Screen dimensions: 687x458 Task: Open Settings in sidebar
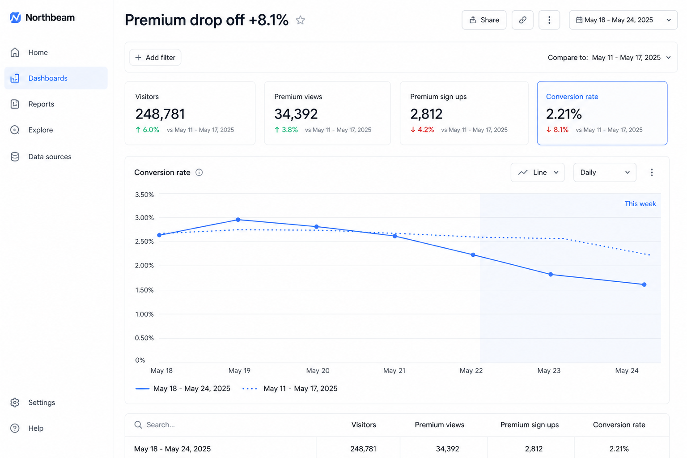(56, 403)
